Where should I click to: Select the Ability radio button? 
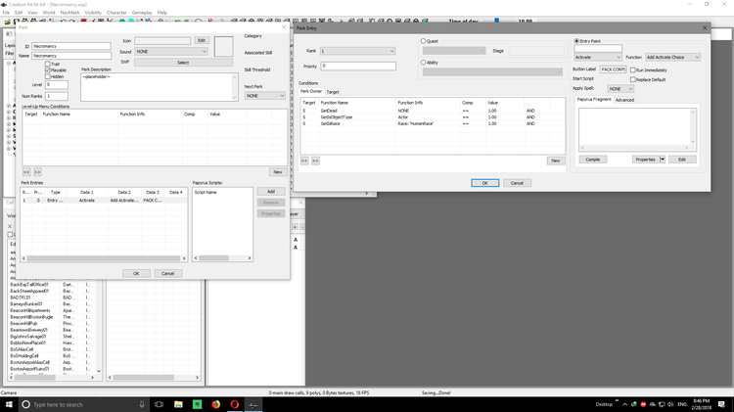(x=423, y=63)
